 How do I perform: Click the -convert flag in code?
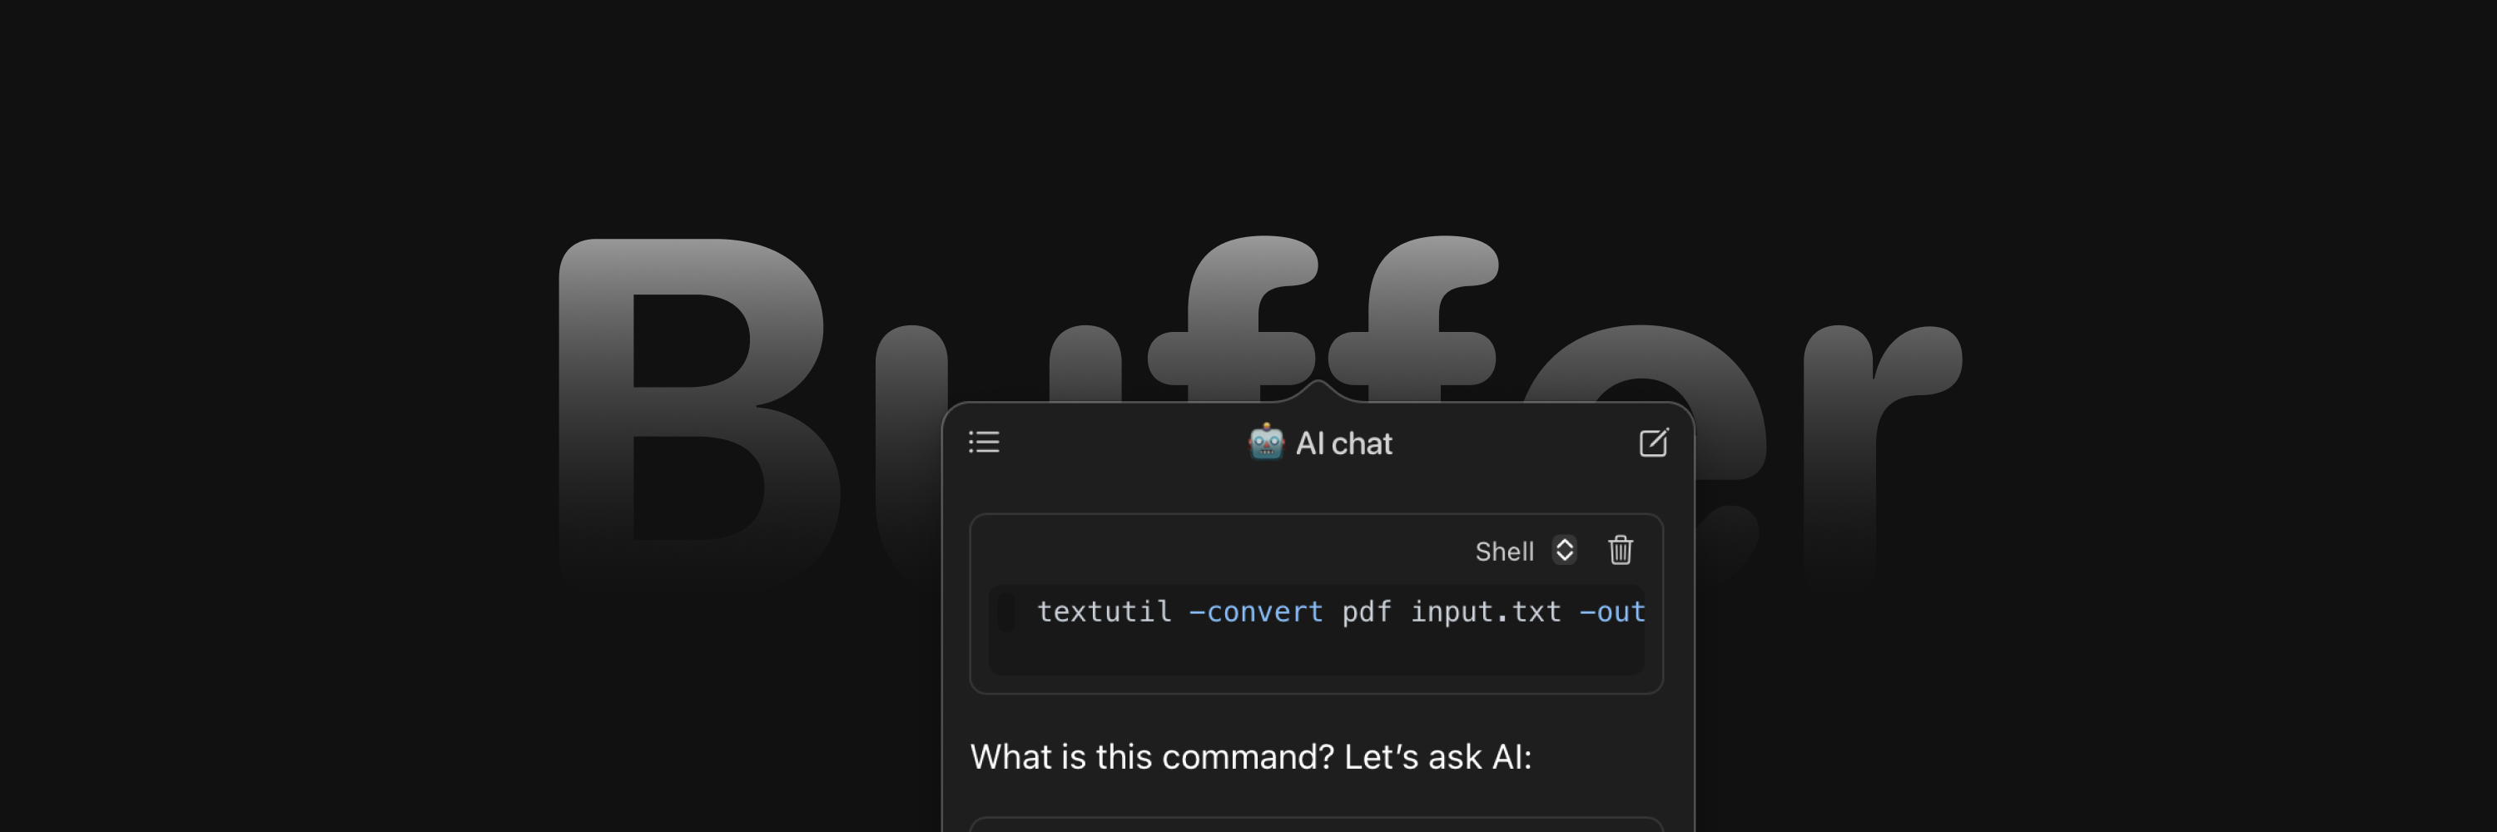1255,612
